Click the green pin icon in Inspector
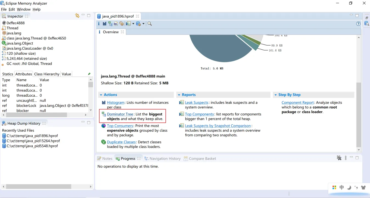 (x=89, y=74)
